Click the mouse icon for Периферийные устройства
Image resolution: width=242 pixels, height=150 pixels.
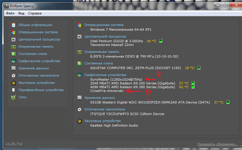tap(13, 90)
